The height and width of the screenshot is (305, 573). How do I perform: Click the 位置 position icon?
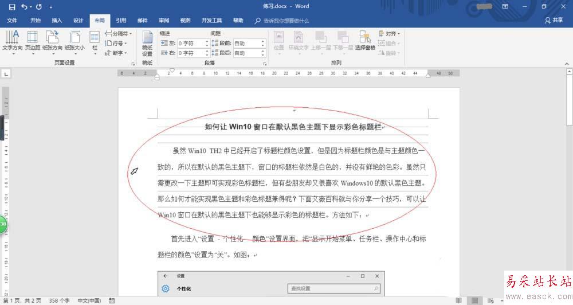tap(279, 42)
